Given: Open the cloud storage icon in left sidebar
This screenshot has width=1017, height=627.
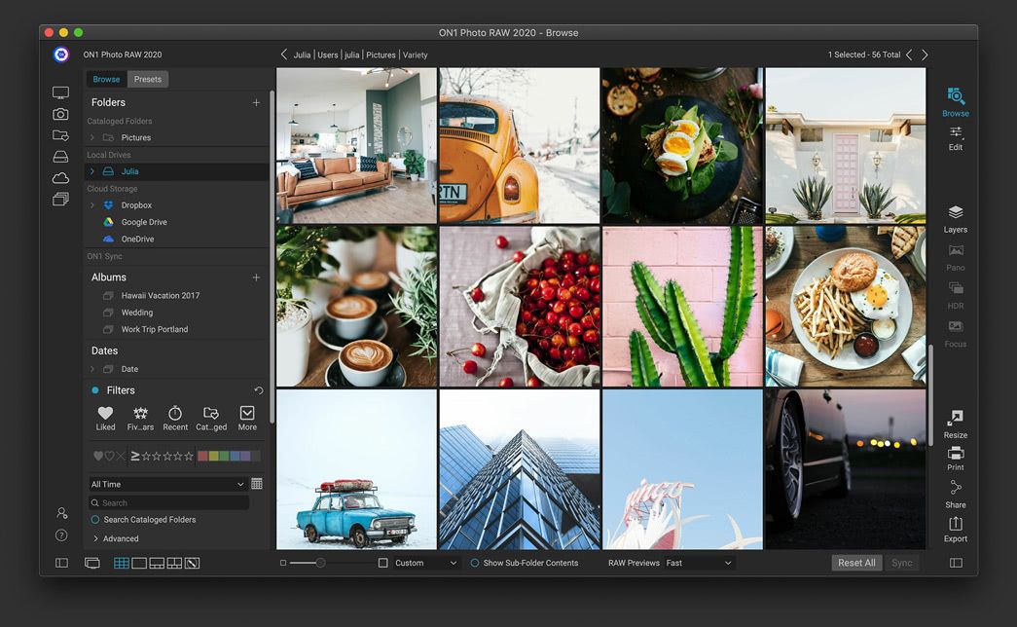Looking at the screenshot, I should pos(60,178).
